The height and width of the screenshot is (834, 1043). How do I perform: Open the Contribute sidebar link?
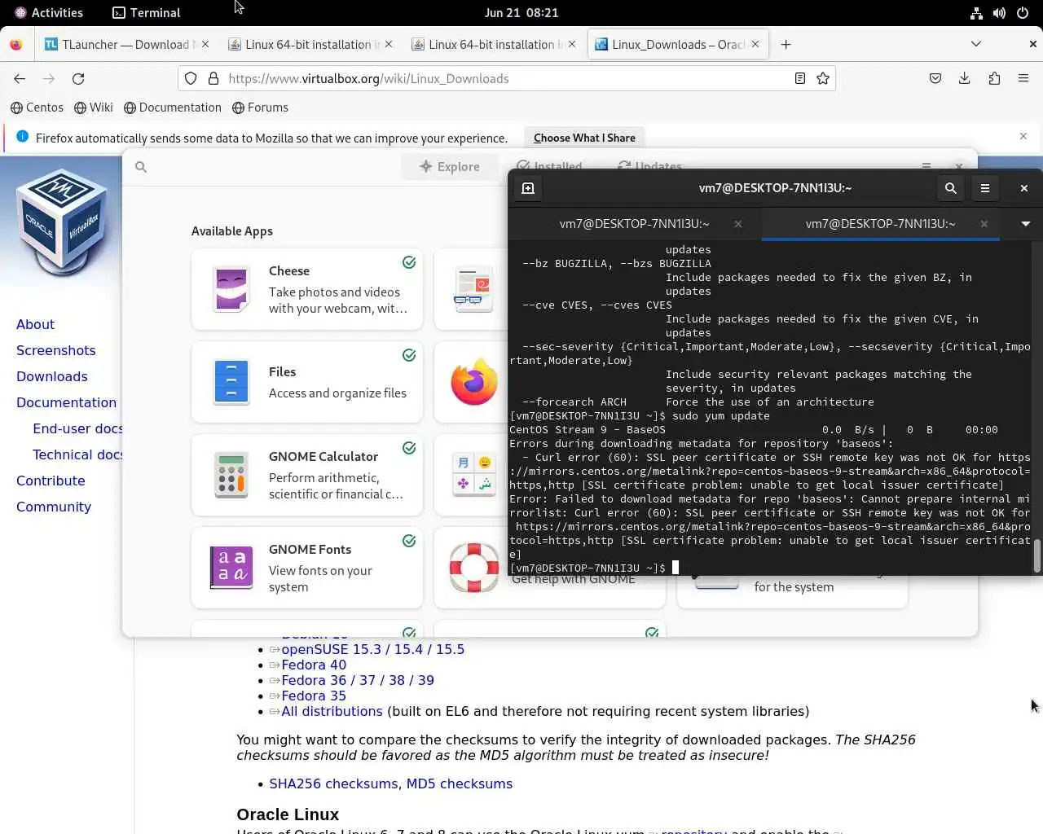(x=51, y=481)
